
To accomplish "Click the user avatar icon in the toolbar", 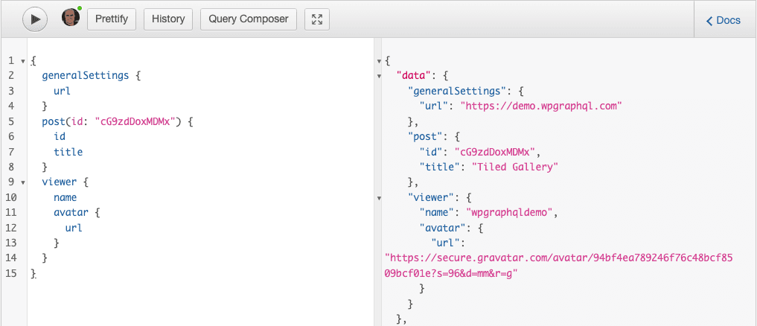I will coord(71,19).
